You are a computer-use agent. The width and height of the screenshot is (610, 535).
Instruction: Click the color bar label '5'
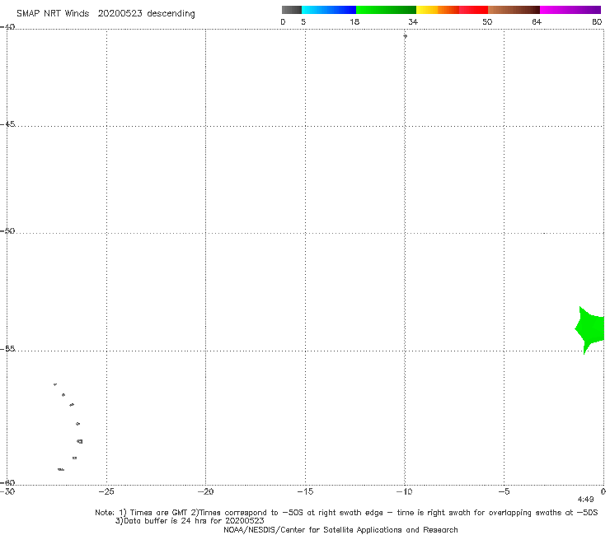(303, 21)
